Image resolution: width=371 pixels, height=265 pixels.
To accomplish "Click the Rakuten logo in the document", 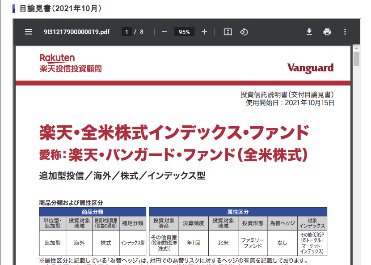I will pos(57,58).
